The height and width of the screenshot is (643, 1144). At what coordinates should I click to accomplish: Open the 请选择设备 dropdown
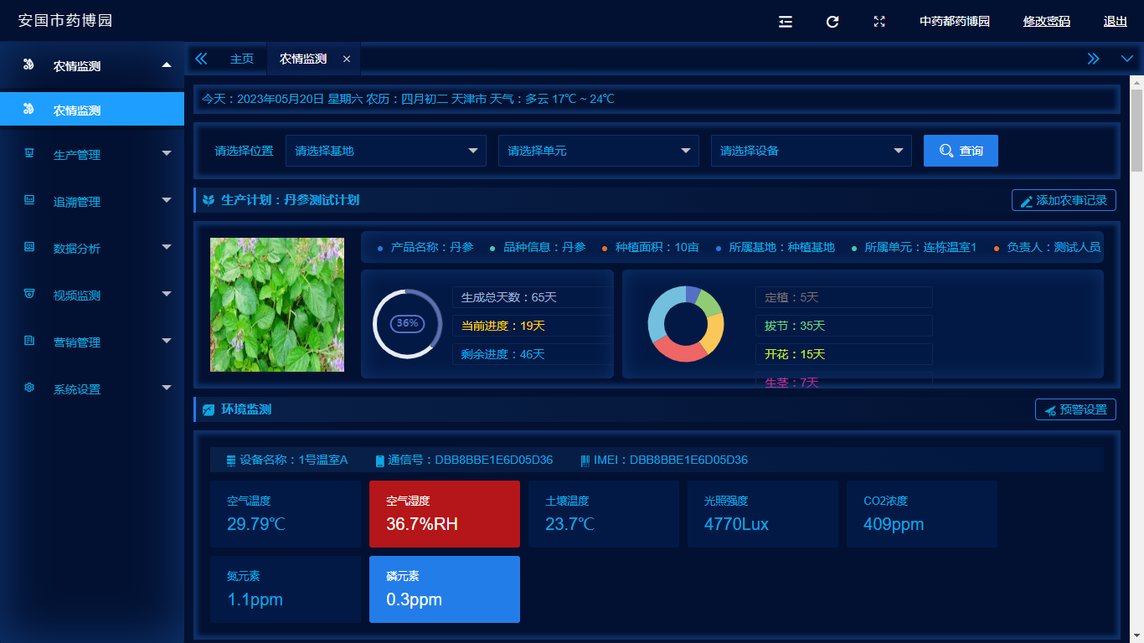[811, 151]
